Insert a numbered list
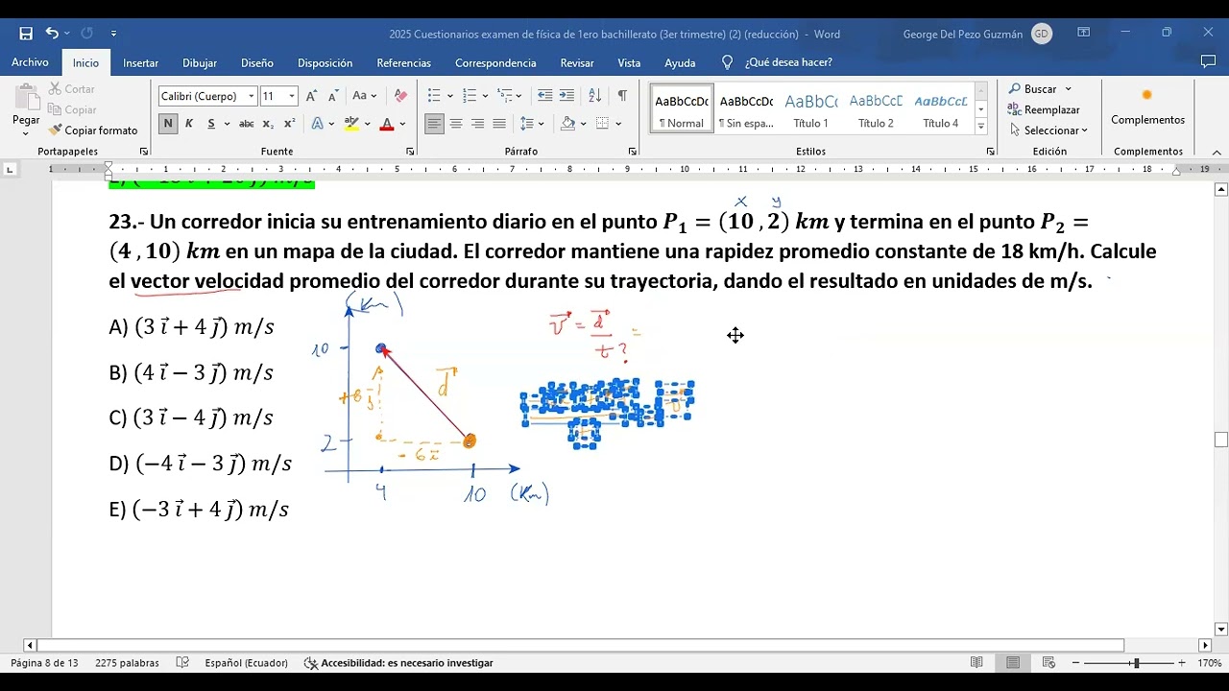Screen dimensions: 1229x691 point(470,96)
